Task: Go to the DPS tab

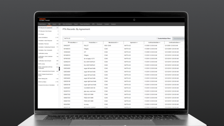Action: (93, 24)
